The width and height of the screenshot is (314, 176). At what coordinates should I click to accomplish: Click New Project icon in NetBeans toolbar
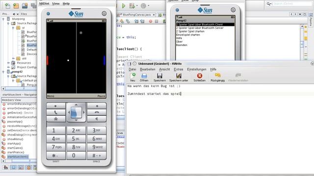click(x=16, y=5)
